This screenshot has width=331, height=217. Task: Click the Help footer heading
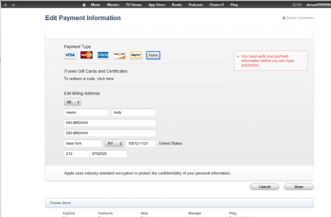(144, 213)
